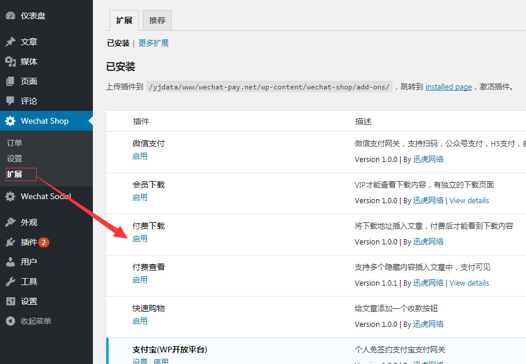
Task: Open the 订单 orders submenu
Action: 15,143
